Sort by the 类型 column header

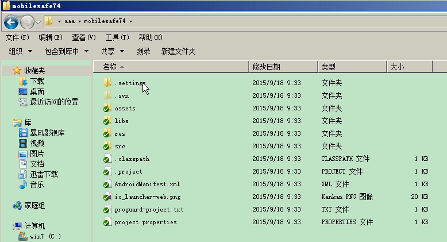pos(352,67)
